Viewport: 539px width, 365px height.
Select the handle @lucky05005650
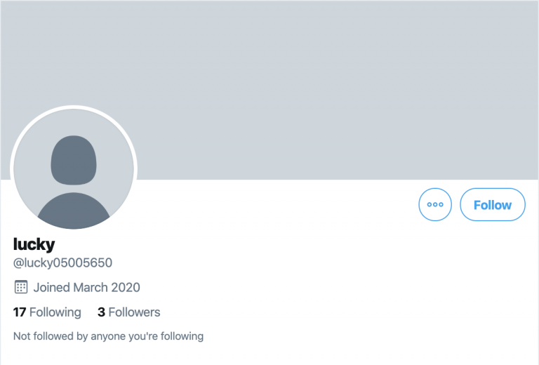click(x=62, y=263)
